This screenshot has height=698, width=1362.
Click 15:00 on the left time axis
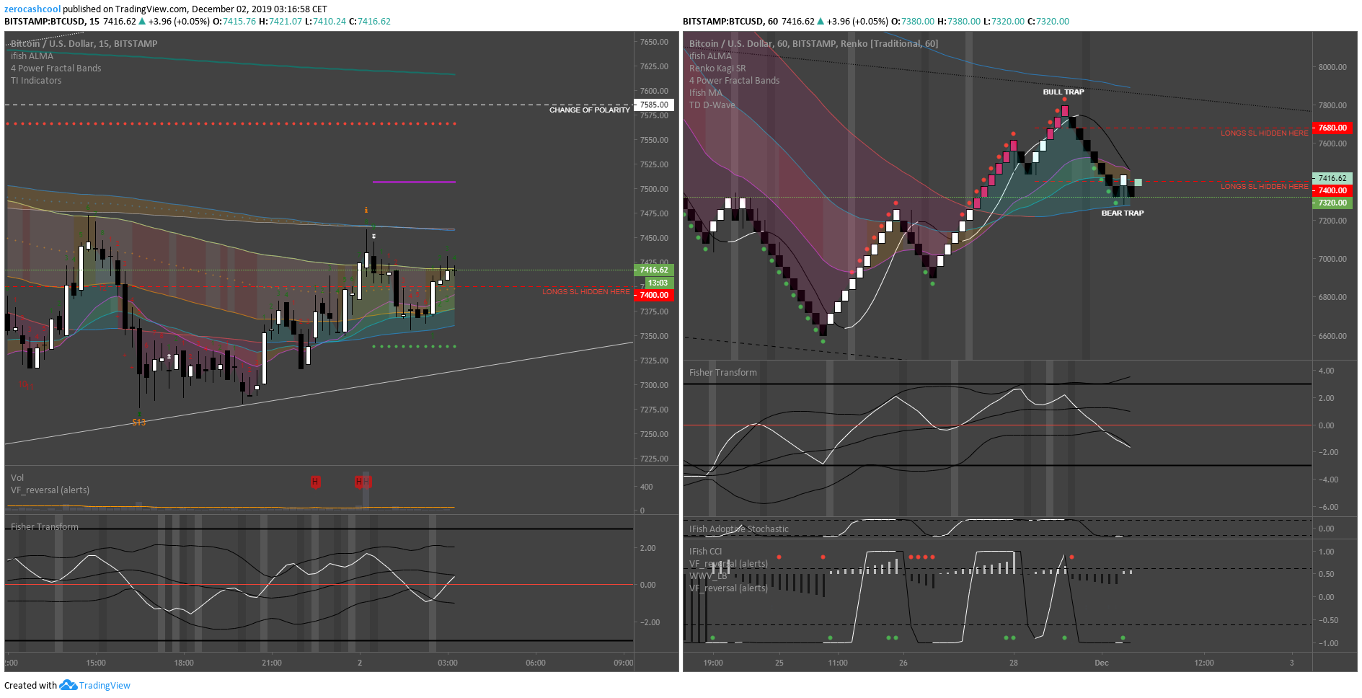[96, 663]
